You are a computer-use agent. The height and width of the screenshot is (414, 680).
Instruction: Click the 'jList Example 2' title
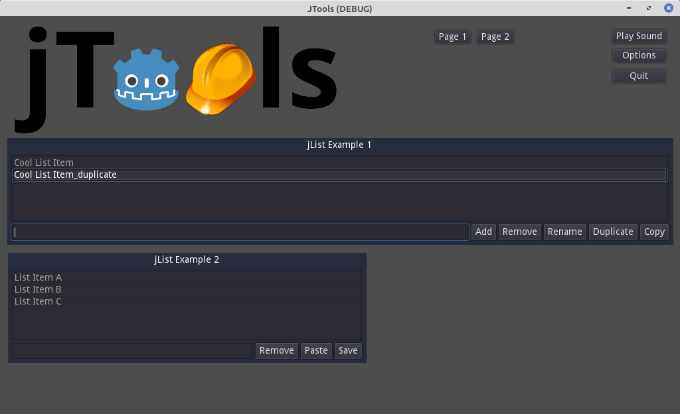[187, 260]
